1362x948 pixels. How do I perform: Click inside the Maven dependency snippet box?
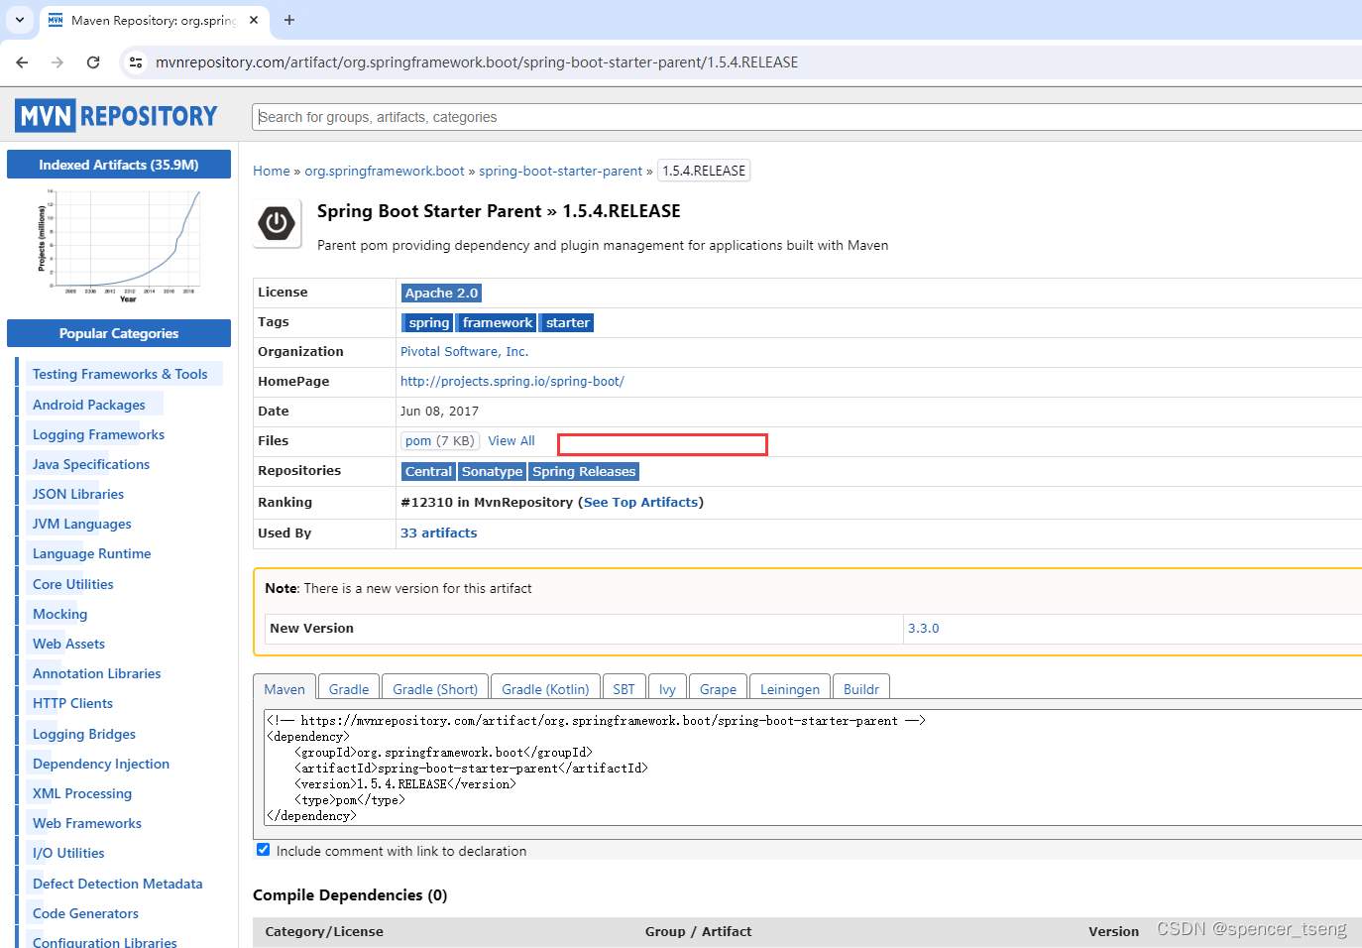813,768
